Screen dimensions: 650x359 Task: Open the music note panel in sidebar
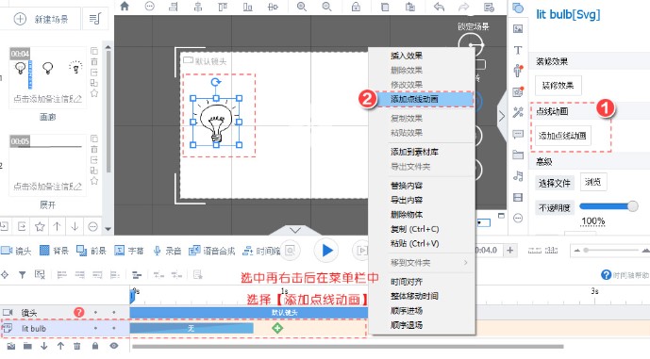click(518, 176)
